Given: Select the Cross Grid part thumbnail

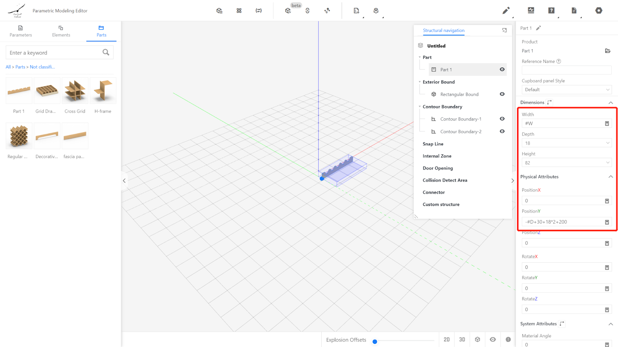Looking at the screenshot, I should tap(75, 91).
